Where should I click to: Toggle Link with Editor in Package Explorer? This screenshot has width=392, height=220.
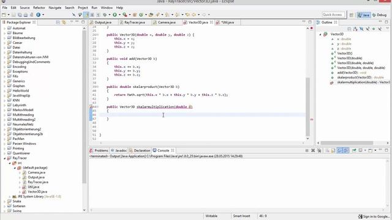pyautogui.click(x=64, y=22)
